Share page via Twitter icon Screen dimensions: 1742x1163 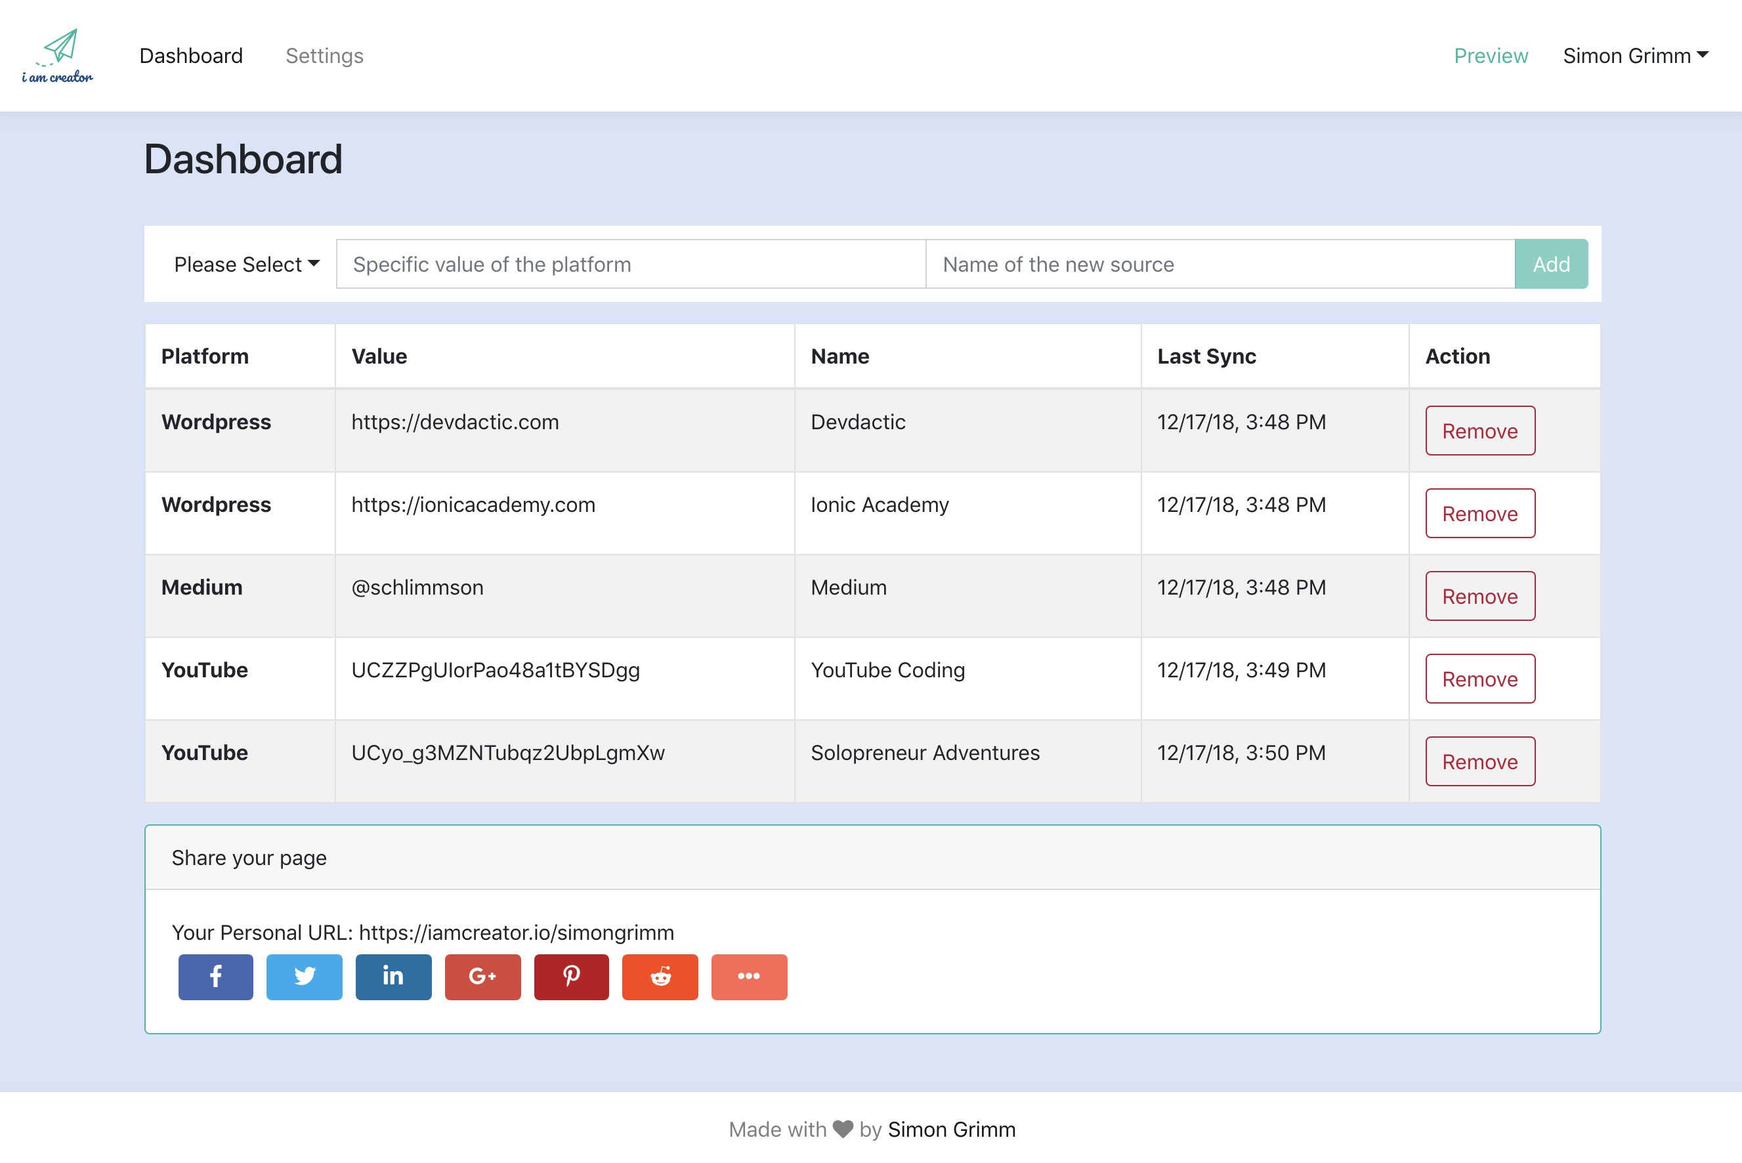304,977
